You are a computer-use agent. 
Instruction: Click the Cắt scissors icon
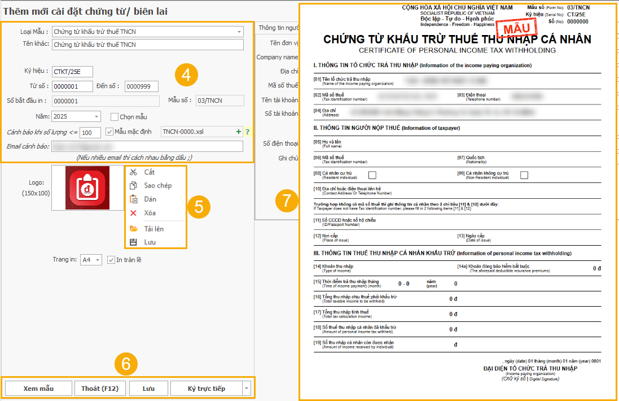(x=133, y=172)
